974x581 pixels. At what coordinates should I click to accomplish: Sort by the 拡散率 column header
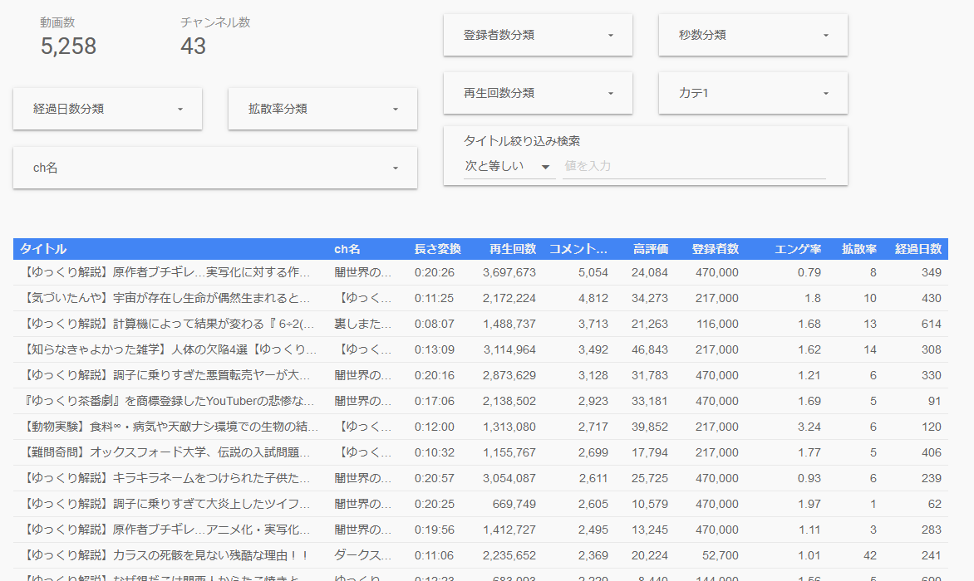pyautogui.click(x=859, y=249)
